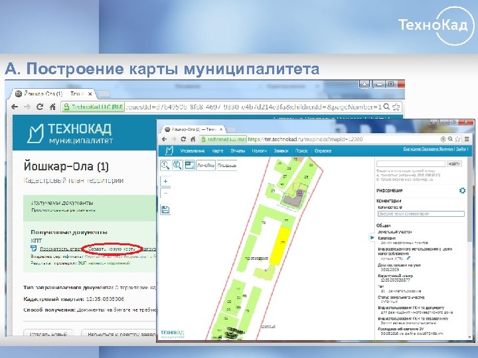
Task: Close rear Йошкар-Ола browser tab
Action: pos(90,93)
